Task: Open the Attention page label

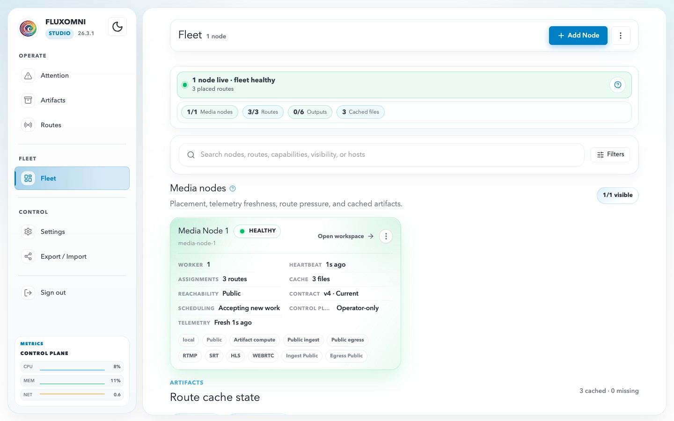Action: click(55, 75)
